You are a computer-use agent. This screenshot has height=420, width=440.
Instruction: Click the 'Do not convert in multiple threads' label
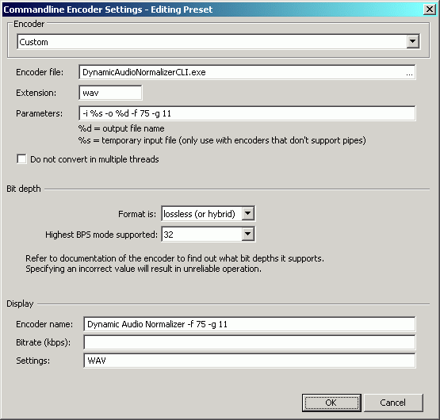point(94,159)
